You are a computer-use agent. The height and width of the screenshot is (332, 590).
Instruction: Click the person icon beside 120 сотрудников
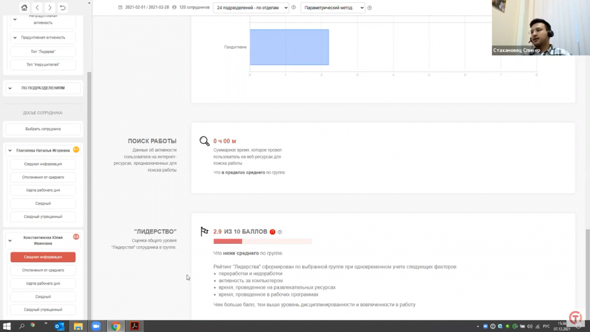(x=174, y=7)
